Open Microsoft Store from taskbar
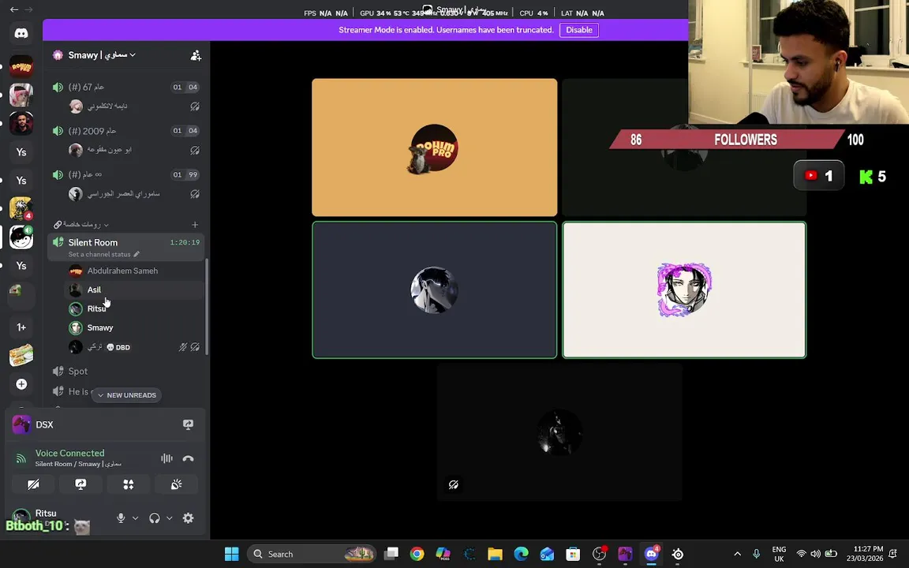Screen dimensions: 909x568 pyautogui.click(x=573, y=554)
